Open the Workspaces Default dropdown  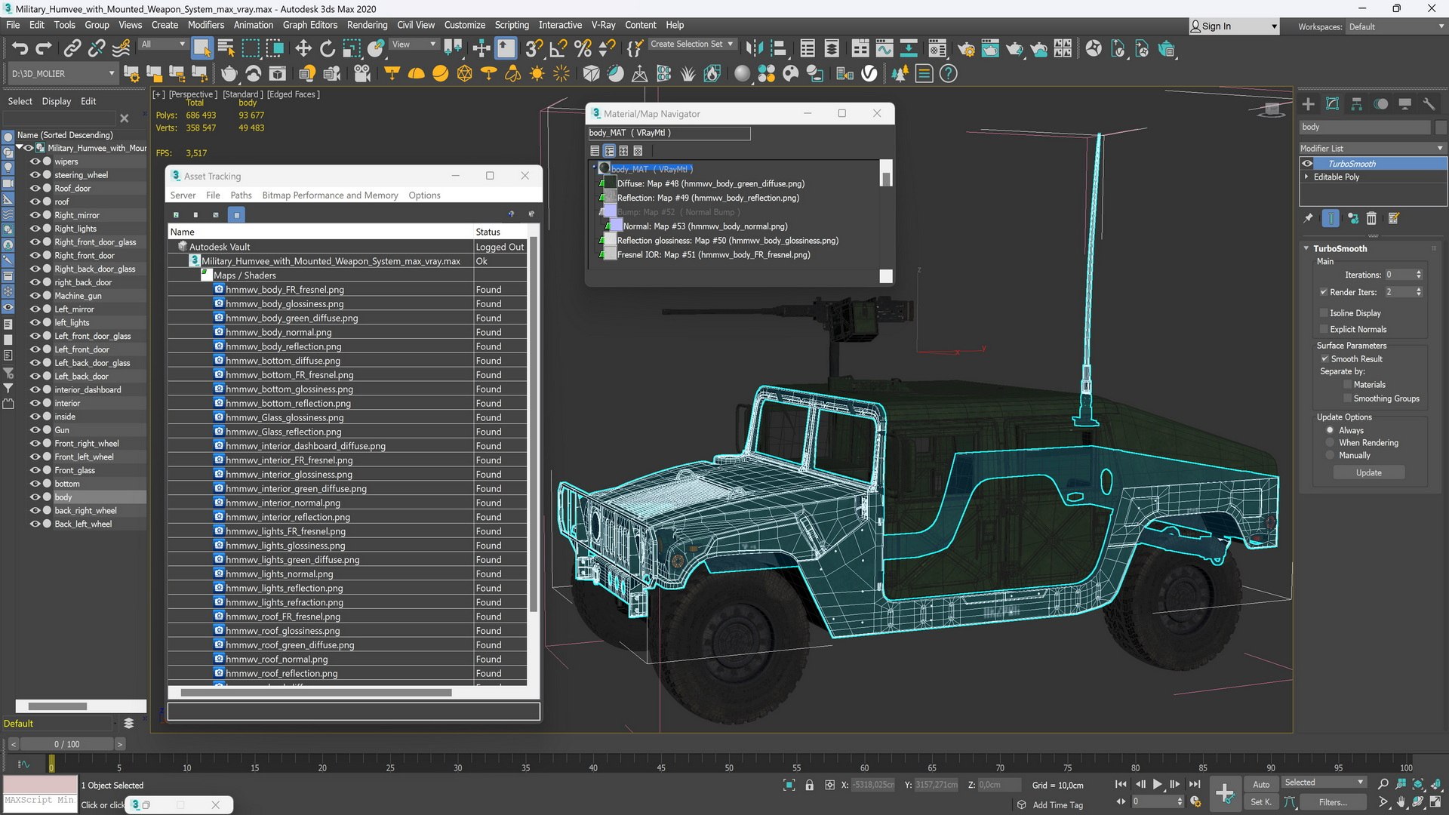(x=1395, y=26)
